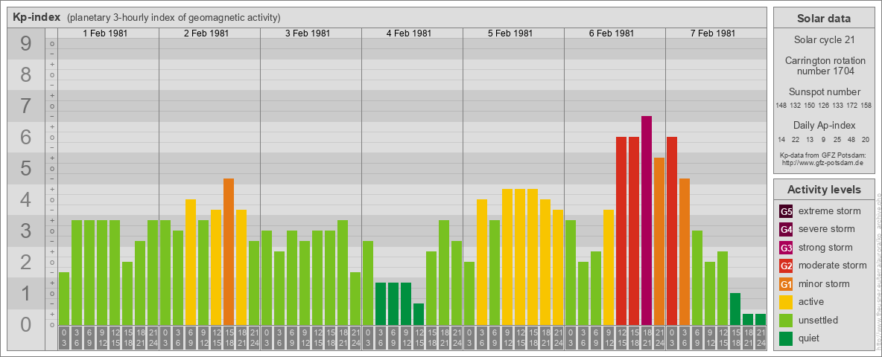This screenshot has width=882, height=357.
Task: Click the orange bar on 7 Feb 1981
Action: (685, 252)
